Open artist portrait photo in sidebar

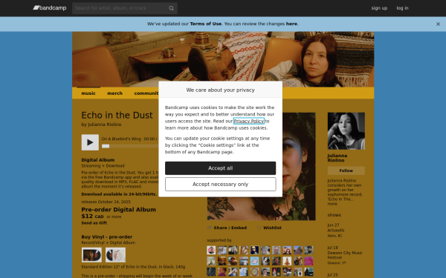pos(346,131)
